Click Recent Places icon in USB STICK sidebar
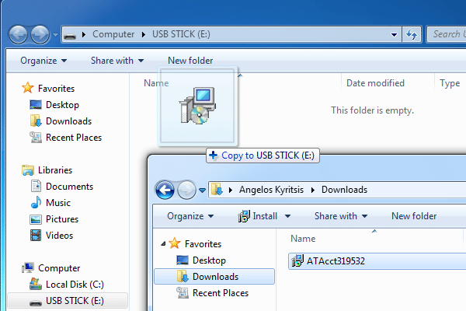 [36, 137]
